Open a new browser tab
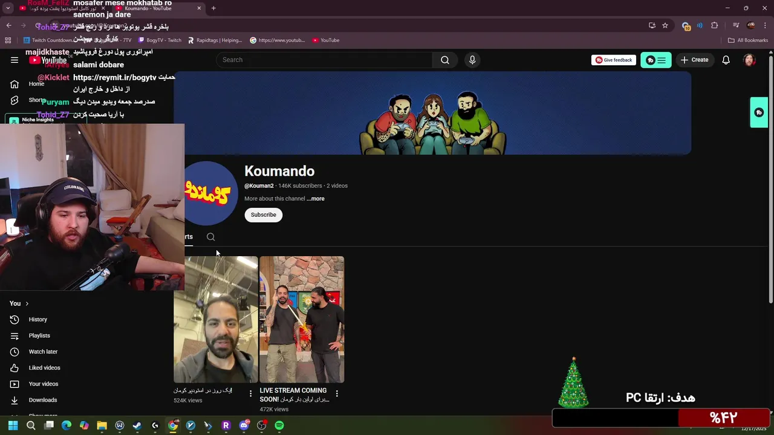 tap(213, 8)
